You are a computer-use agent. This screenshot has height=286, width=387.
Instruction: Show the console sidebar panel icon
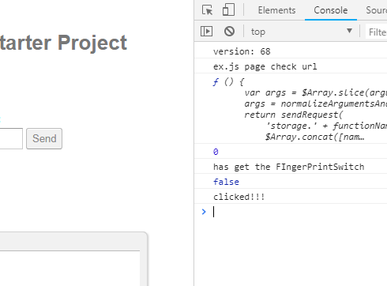[206, 32]
